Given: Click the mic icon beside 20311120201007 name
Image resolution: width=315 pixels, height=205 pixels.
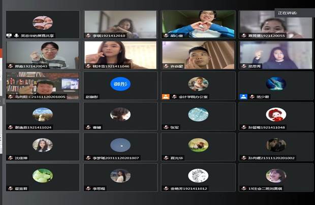Looking at the screenshot, I should pyautogui.click(x=88, y=158).
